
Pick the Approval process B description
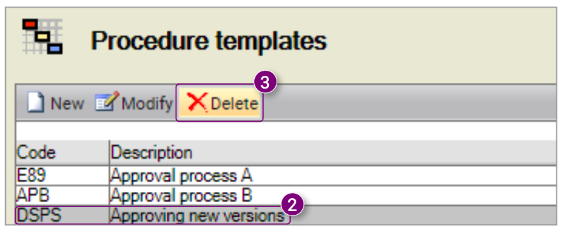coord(181,196)
